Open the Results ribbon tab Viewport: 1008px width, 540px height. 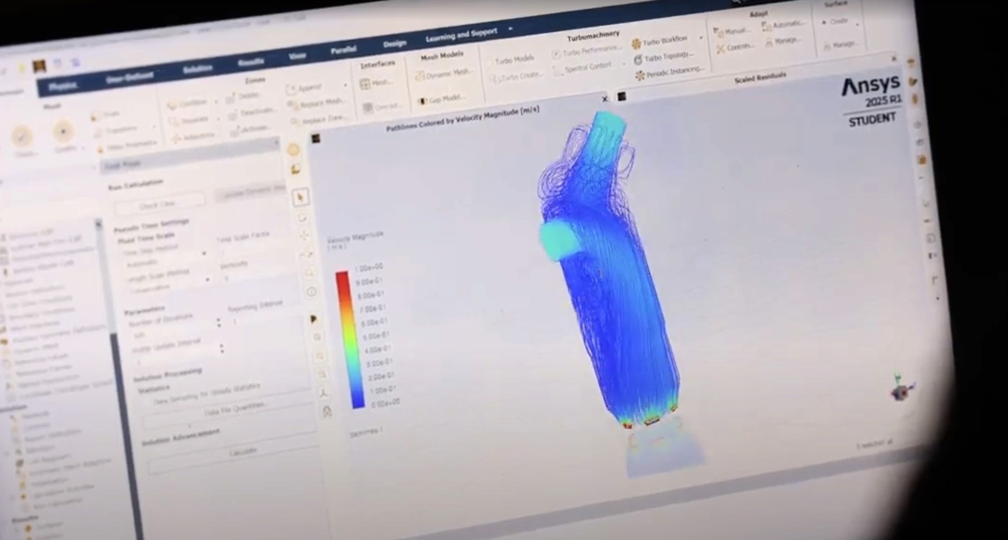[x=250, y=61]
